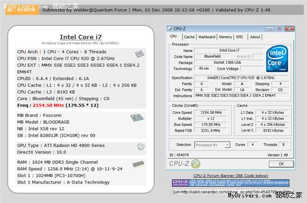Viewport: 307px width, 203px height.
Task: Click the Rated FSB value 3231.9 MHz
Action: [210, 130]
